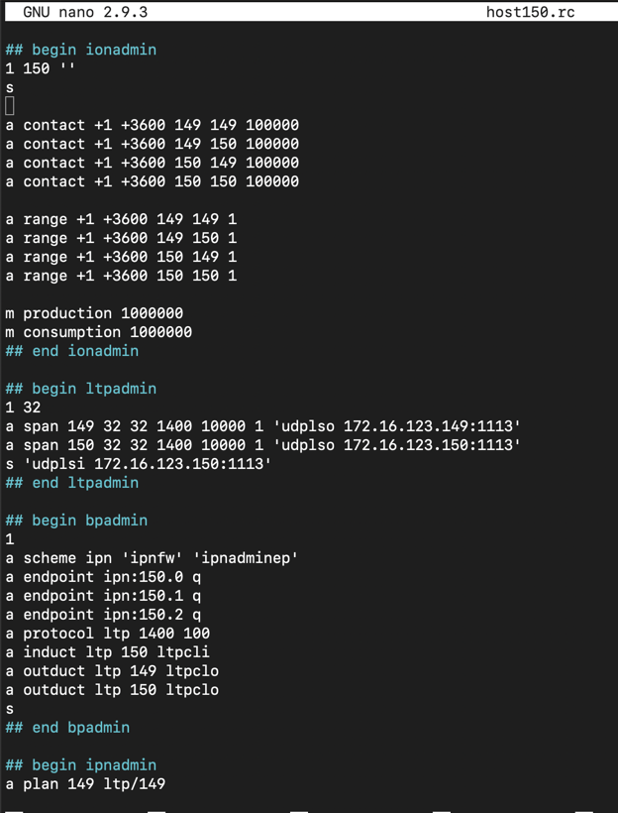
Task: Click the '## begin bpadmin' comment
Action: tap(76, 521)
